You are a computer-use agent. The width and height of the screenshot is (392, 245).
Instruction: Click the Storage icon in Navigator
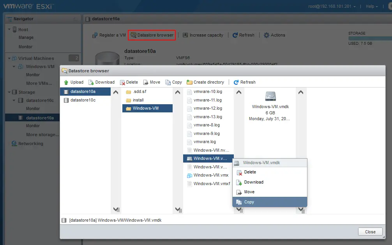(14, 92)
